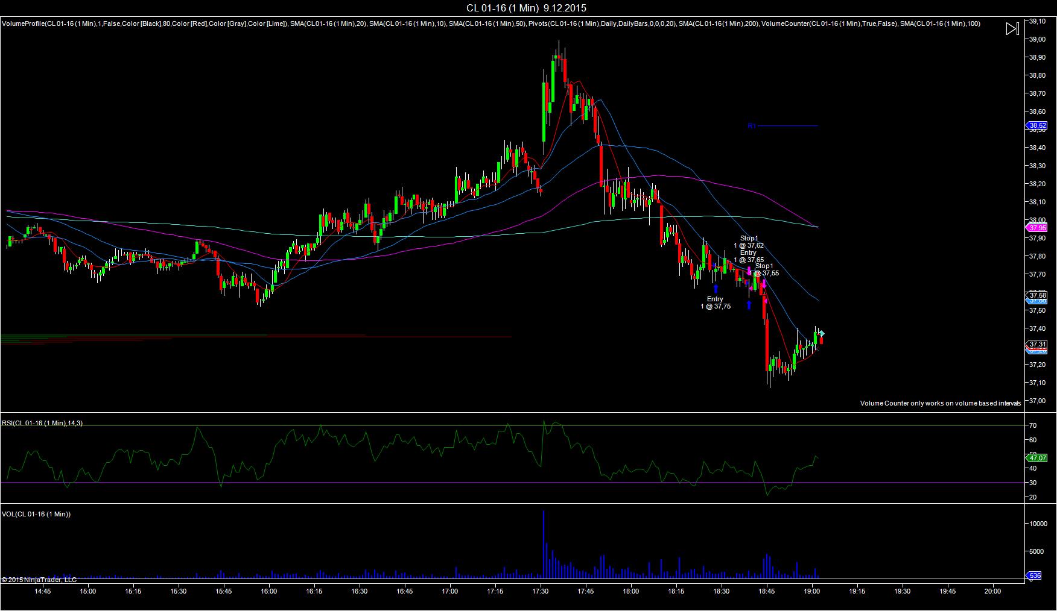Click the 38,10 price axis label
Viewport: 1057px width, 611px height.
[1037, 202]
